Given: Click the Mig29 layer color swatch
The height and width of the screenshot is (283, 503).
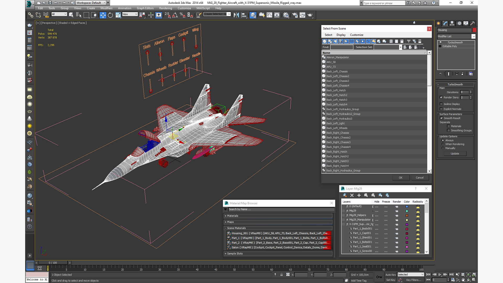Looking at the screenshot, I should click(x=407, y=211).
